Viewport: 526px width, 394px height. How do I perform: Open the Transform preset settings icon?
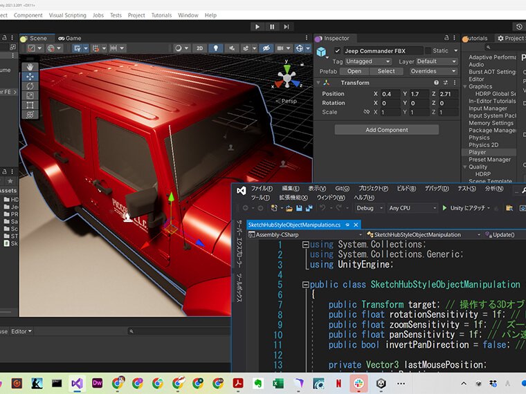click(446, 82)
